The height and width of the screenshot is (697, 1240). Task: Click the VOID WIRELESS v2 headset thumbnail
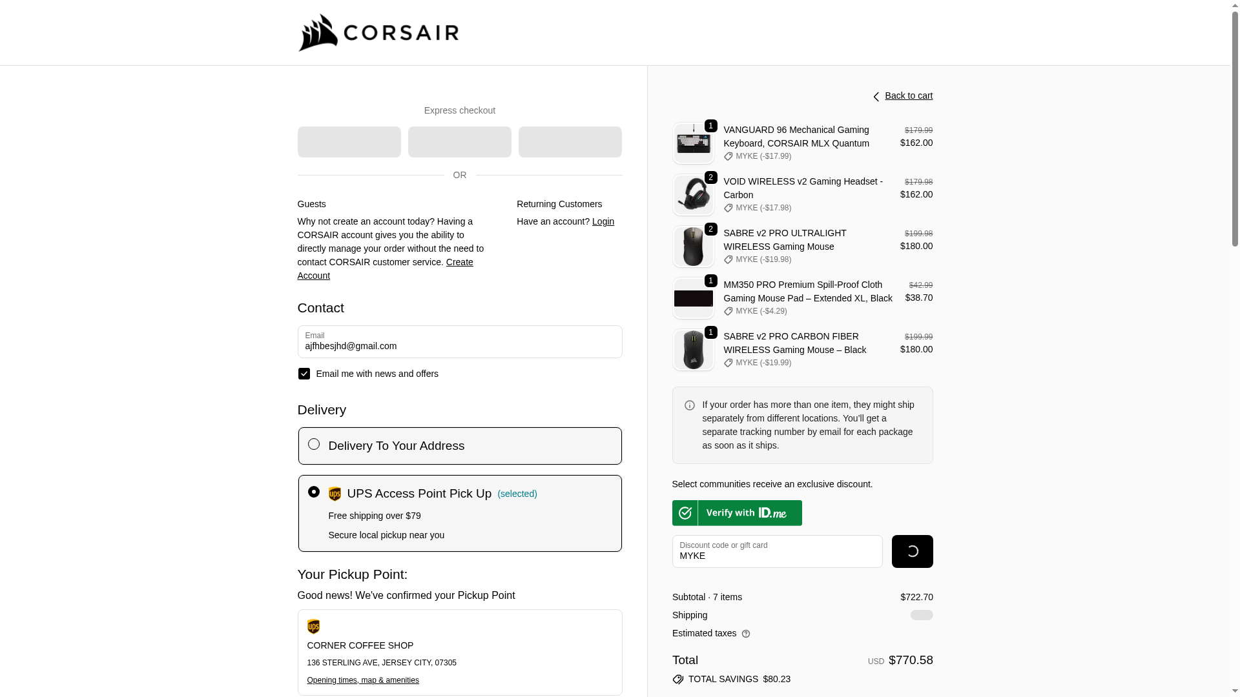pos(693,195)
